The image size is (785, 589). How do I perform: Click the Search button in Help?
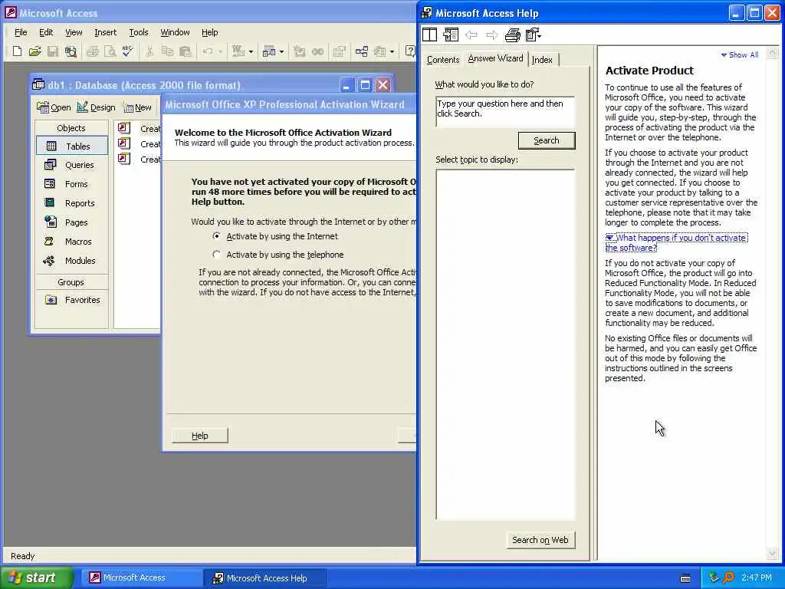tap(547, 141)
